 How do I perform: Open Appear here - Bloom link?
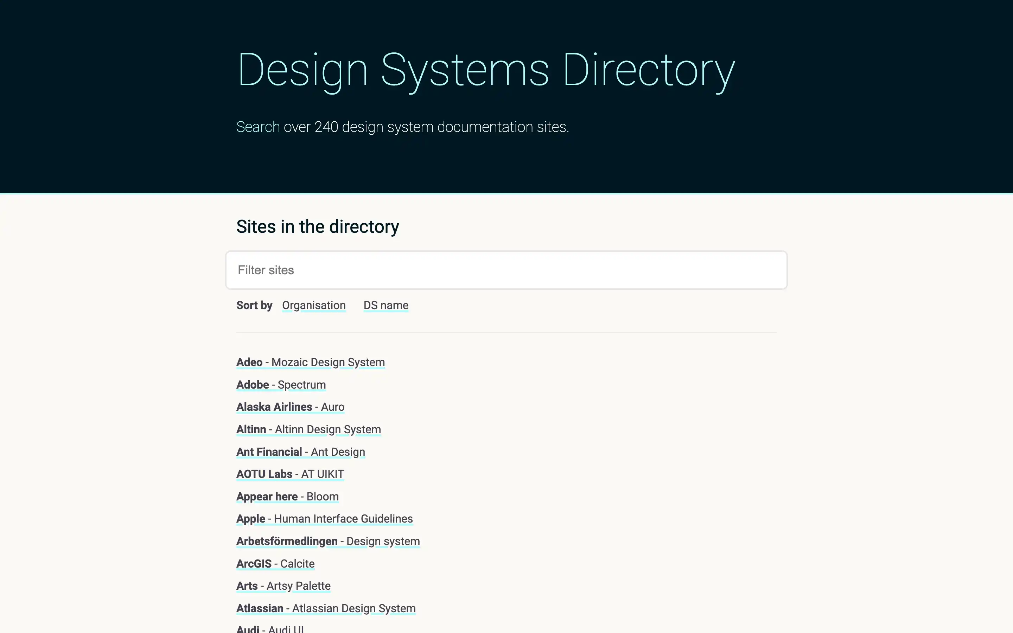(x=287, y=497)
